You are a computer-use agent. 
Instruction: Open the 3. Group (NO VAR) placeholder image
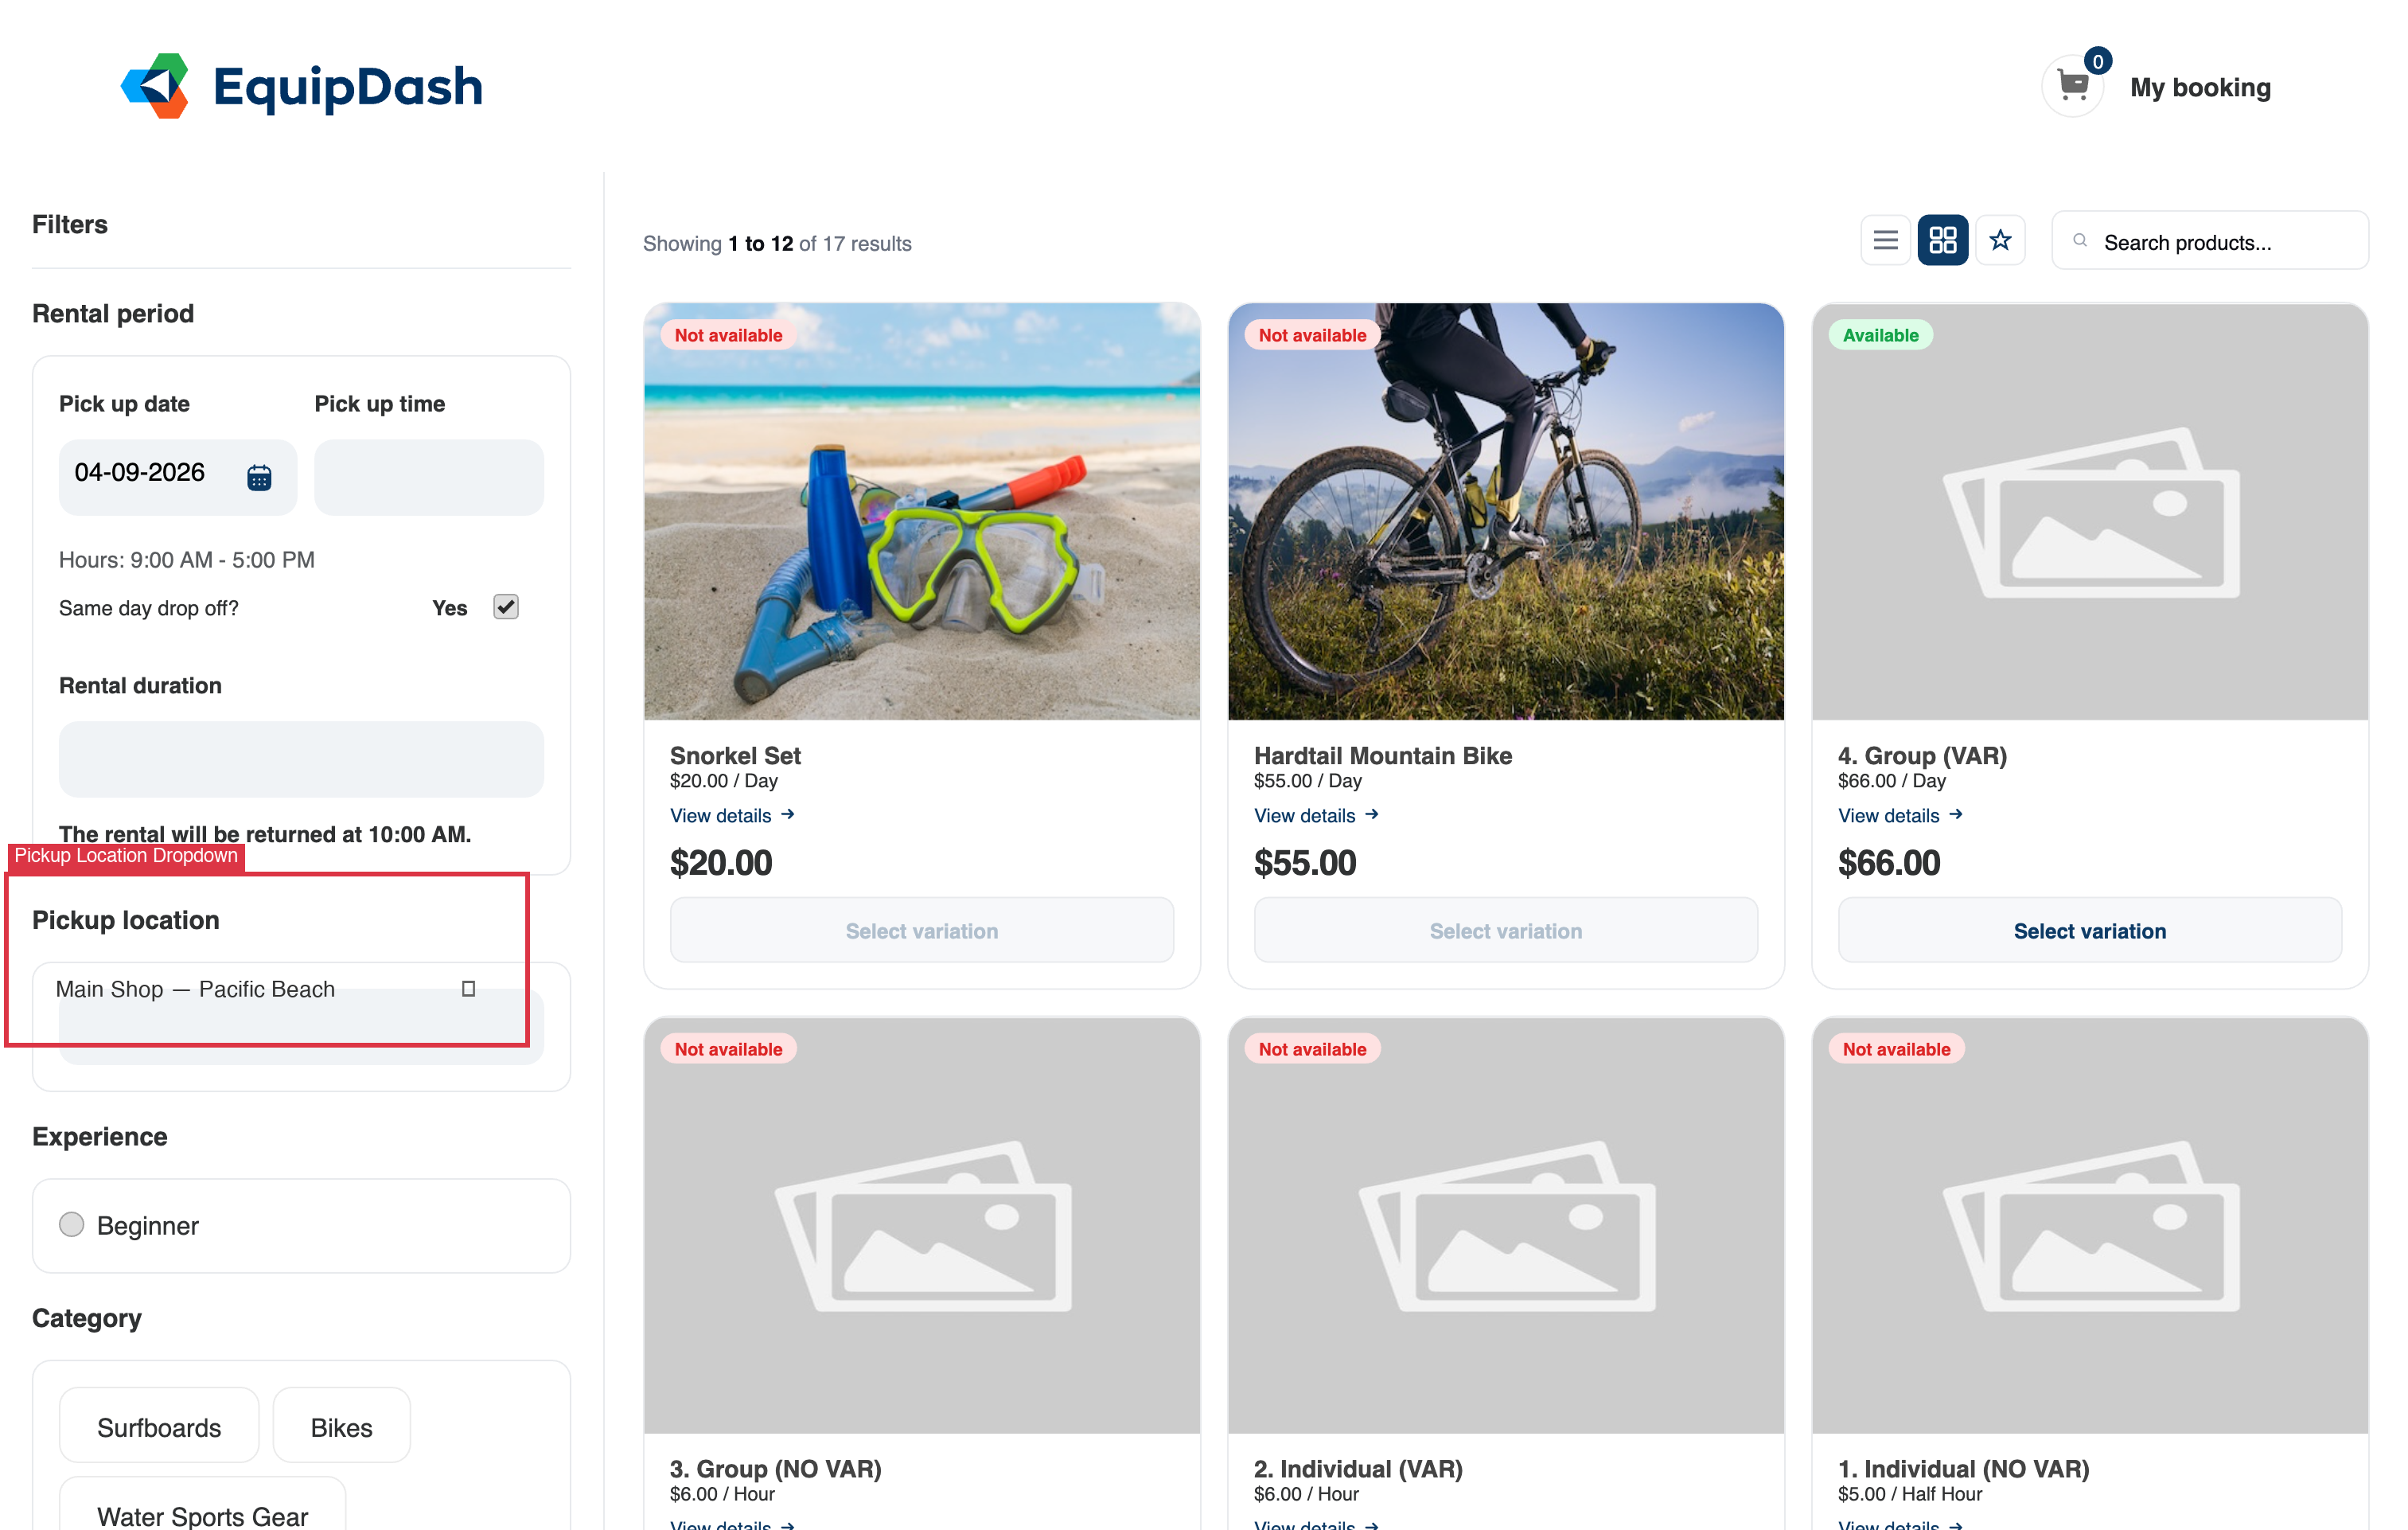click(921, 1225)
